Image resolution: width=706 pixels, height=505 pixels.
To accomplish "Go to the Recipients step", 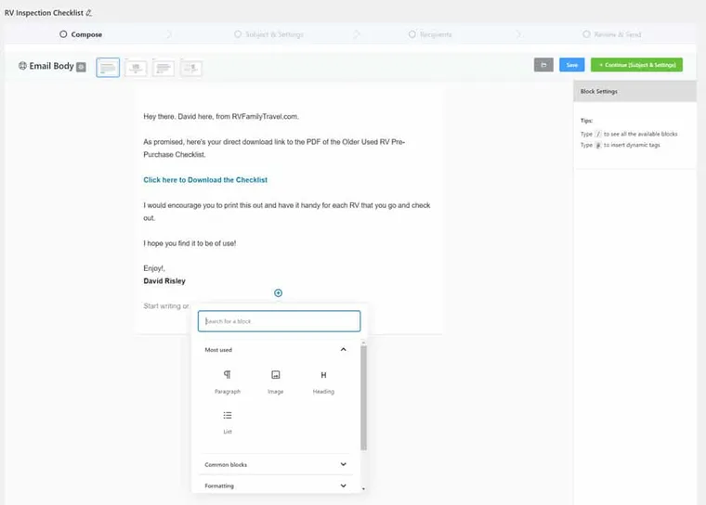I will click(430, 34).
